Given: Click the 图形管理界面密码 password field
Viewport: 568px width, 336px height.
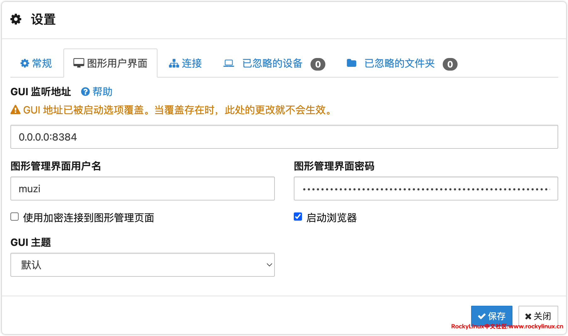Looking at the screenshot, I should [426, 188].
